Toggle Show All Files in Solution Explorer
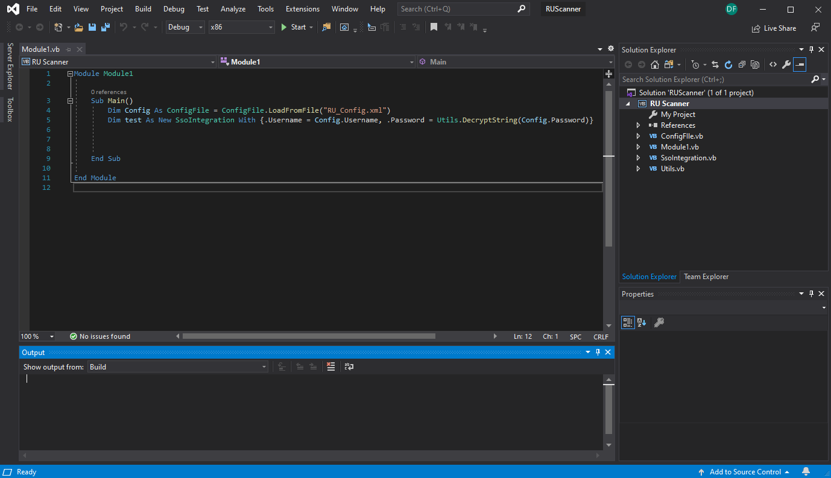831x478 pixels. 754,64
